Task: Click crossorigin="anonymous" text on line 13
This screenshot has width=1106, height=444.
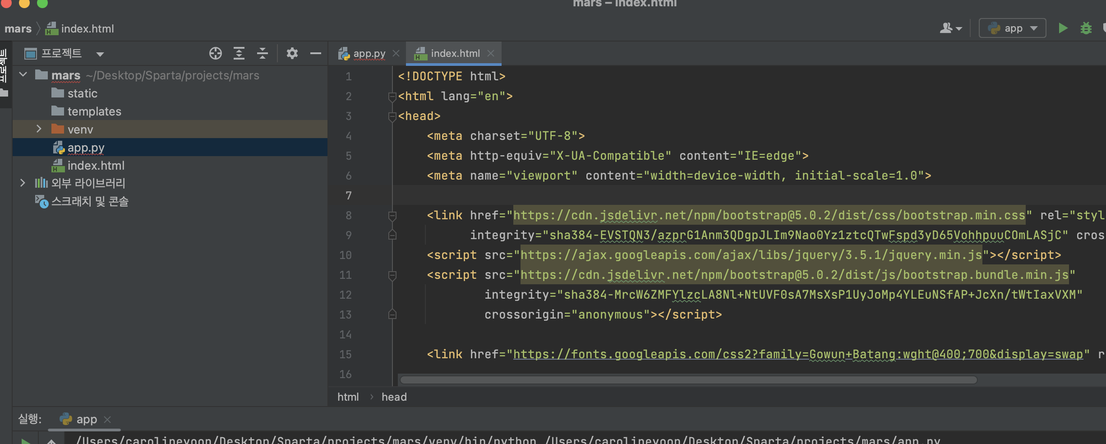Action: coord(567,314)
